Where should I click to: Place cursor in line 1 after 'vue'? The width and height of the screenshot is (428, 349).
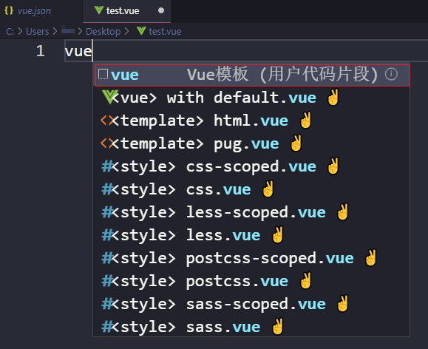(93, 51)
